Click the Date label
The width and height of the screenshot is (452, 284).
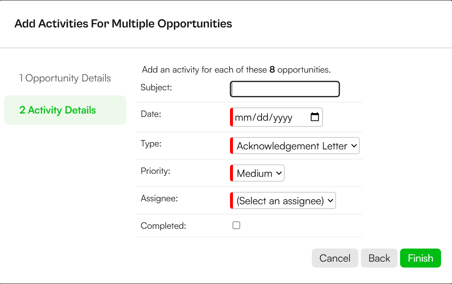(x=151, y=114)
